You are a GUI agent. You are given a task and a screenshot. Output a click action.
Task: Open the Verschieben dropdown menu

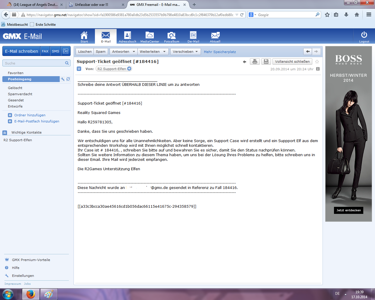pos(185,52)
